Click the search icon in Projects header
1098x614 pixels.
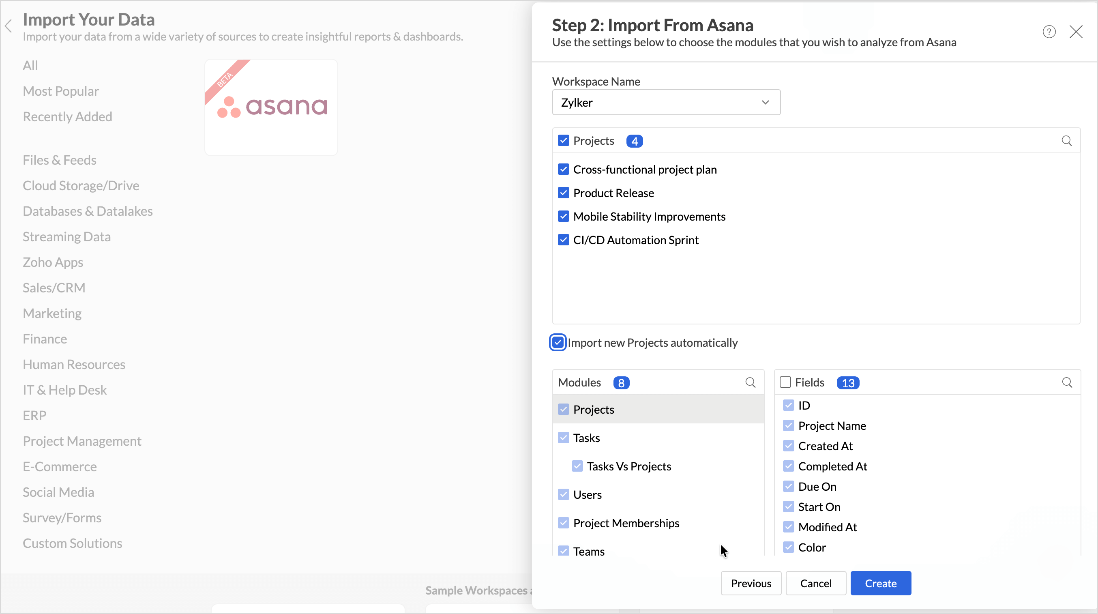click(1066, 141)
